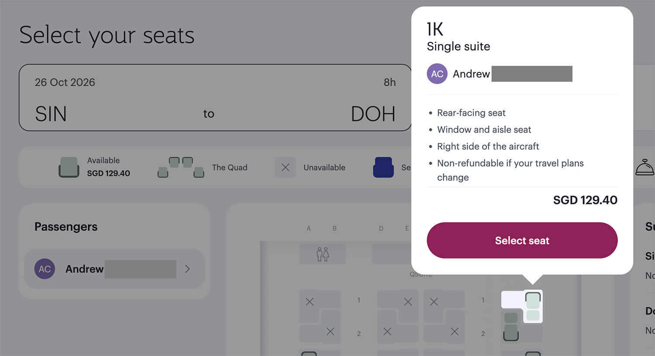Click the Available seat legend icon

pyautogui.click(x=69, y=167)
